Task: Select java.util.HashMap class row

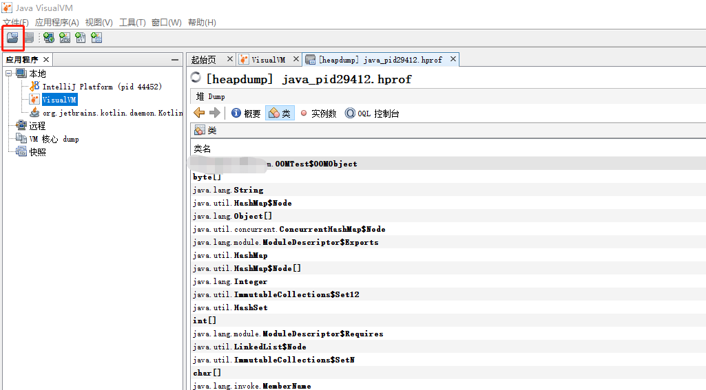Action: click(448, 255)
